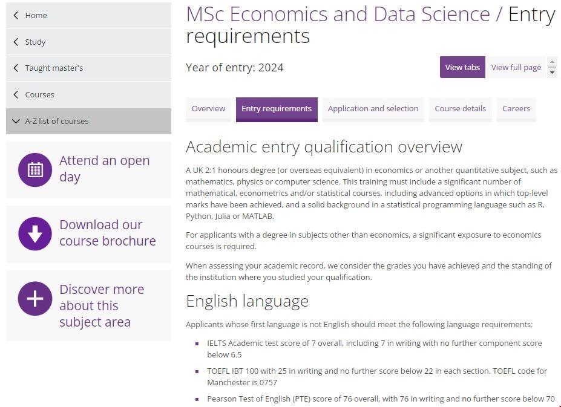Select the Entry requirements tab

277,109
